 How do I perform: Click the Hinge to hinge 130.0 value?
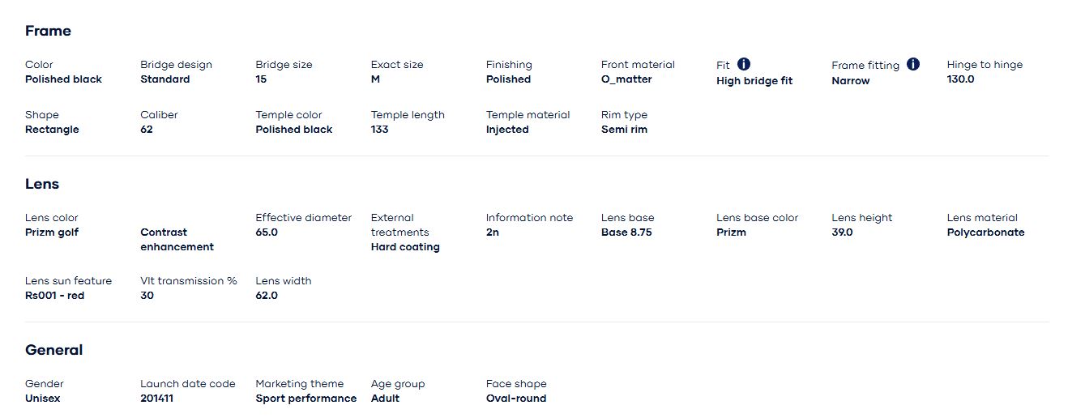click(x=960, y=79)
